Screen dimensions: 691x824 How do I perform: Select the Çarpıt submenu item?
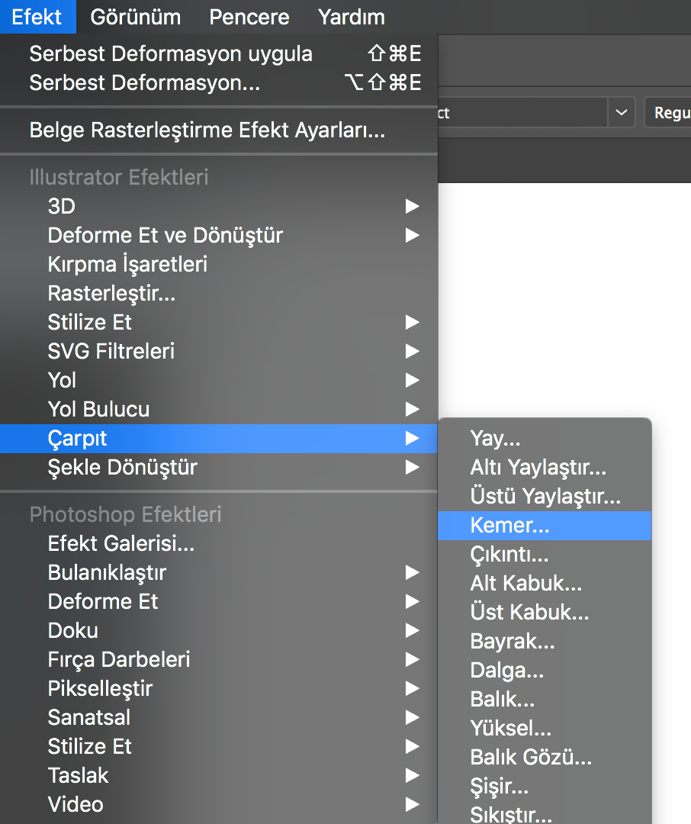click(x=219, y=438)
